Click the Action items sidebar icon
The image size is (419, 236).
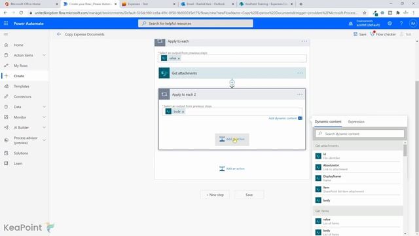tap(6, 55)
